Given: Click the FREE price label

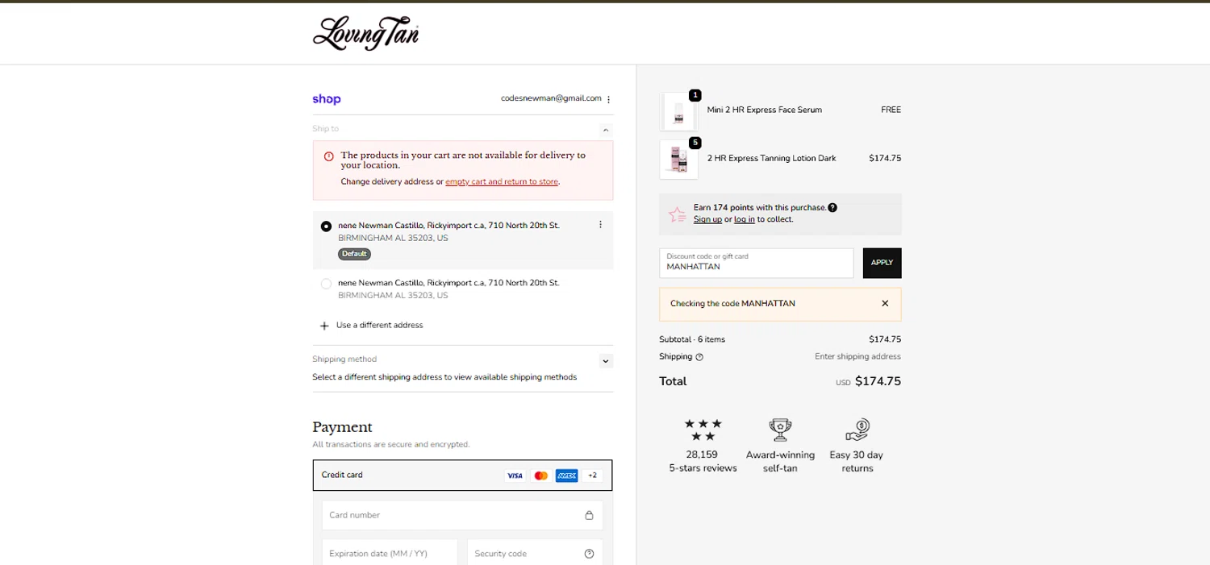Looking at the screenshot, I should pyautogui.click(x=891, y=110).
